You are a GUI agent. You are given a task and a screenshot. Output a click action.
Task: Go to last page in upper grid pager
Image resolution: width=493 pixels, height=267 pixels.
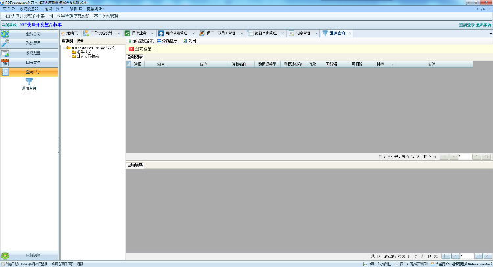[x=486, y=157]
